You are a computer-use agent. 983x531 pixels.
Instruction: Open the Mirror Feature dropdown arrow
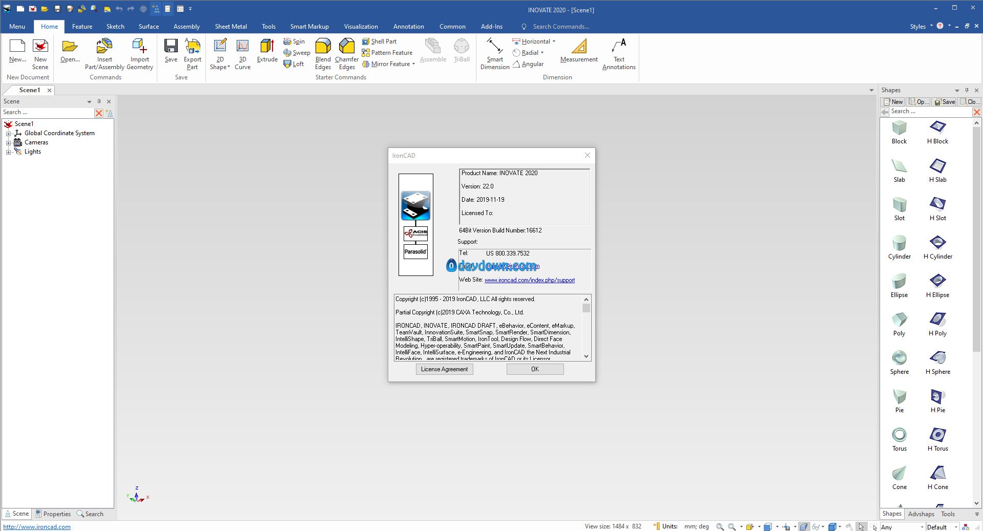[413, 64]
